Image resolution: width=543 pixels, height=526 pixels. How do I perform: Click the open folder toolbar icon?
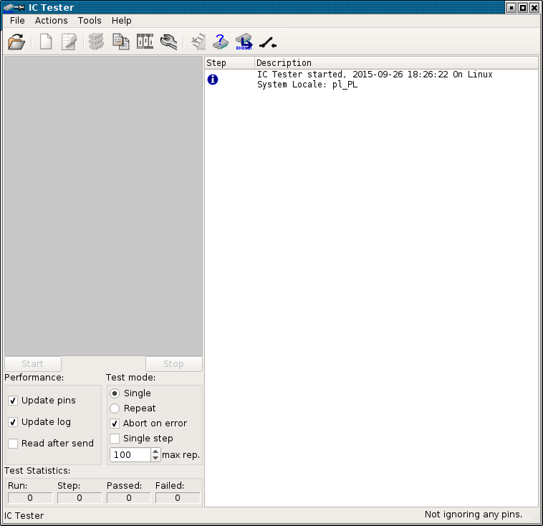point(16,42)
